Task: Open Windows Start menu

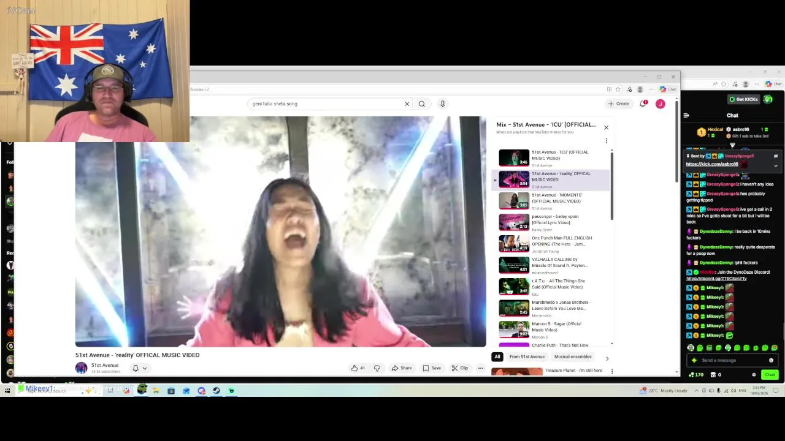Action: pos(7,391)
